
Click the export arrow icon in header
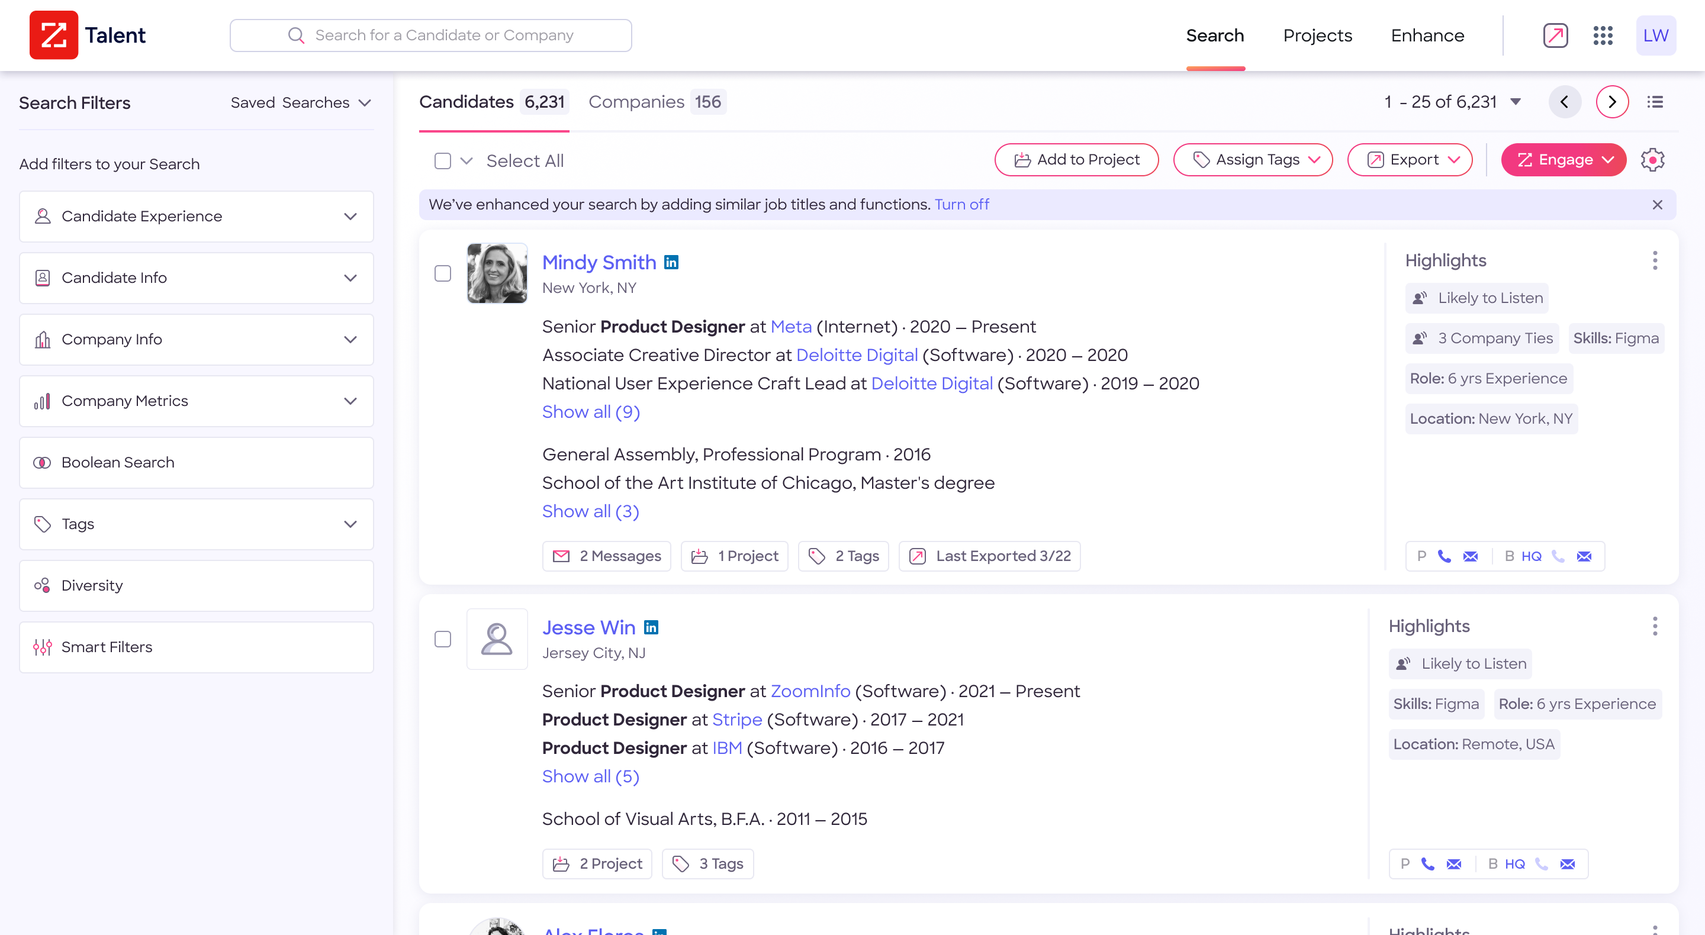1555,35
